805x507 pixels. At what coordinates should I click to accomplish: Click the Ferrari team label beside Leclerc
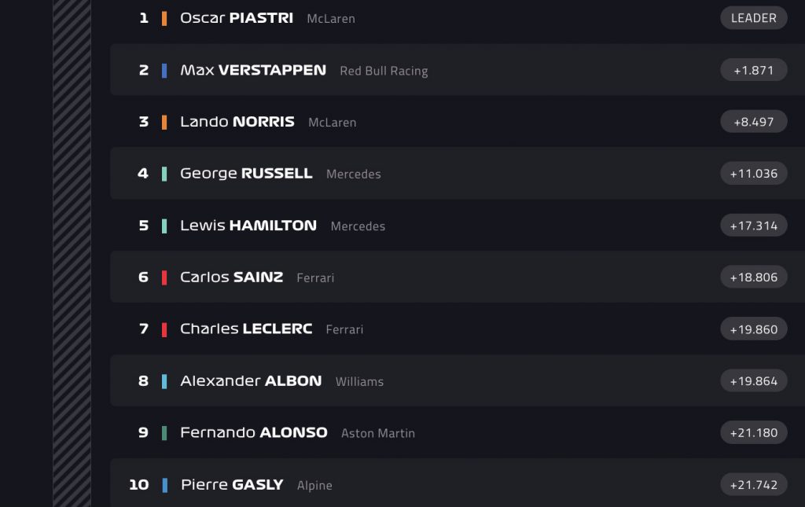(x=344, y=329)
